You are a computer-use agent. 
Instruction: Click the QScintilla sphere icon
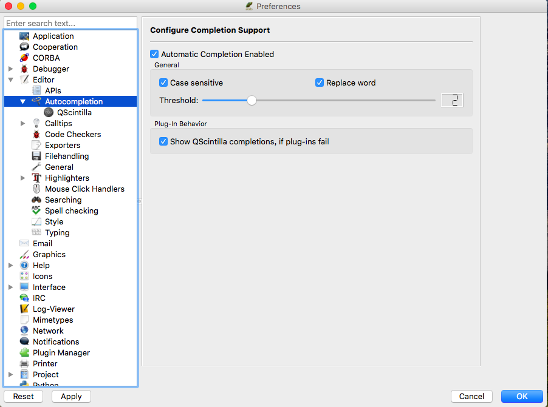click(x=49, y=113)
